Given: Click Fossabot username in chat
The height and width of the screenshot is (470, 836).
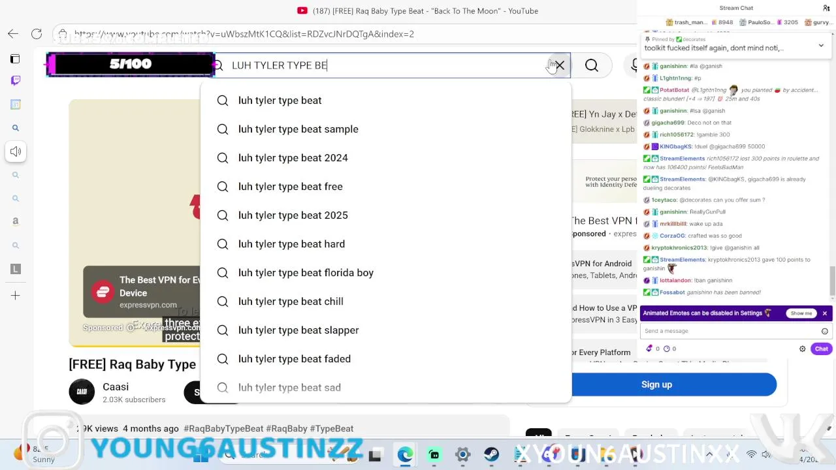Looking at the screenshot, I should (x=672, y=292).
